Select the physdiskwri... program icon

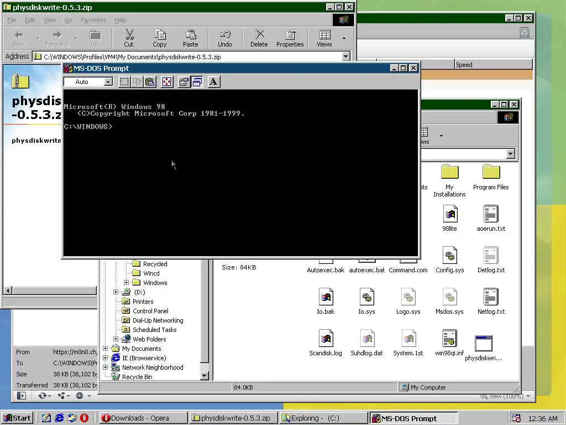(483, 348)
